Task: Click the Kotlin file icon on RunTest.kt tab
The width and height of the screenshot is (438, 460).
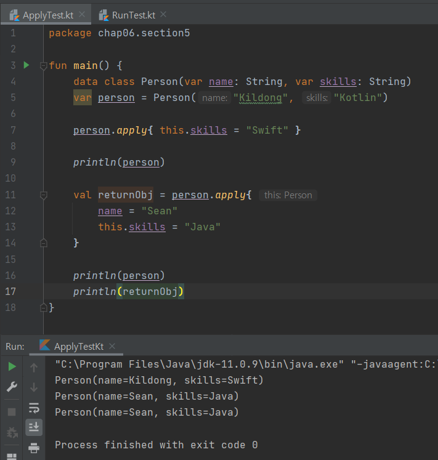Action: tap(104, 15)
